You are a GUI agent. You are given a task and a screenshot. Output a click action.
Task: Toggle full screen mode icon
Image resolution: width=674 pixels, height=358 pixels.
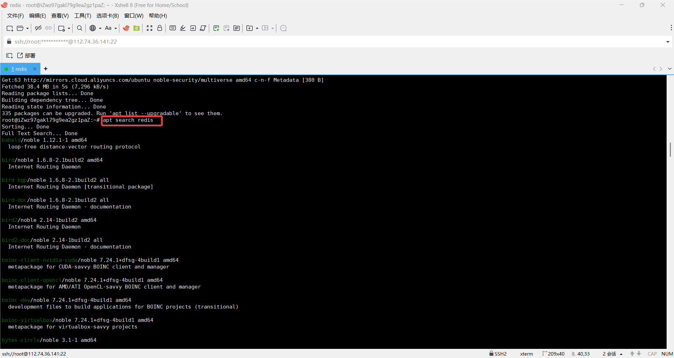(150, 28)
